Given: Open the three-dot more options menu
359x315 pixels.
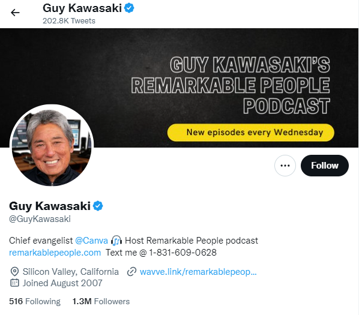Looking at the screenshot, I should [285, 166].
